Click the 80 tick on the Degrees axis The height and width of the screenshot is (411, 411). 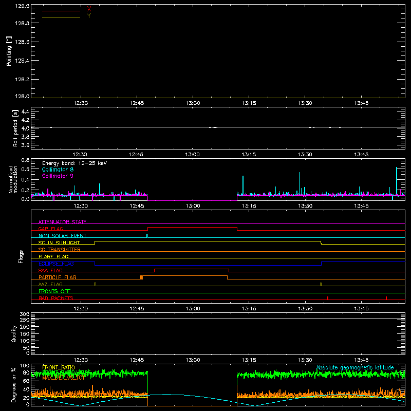[26, 372]
